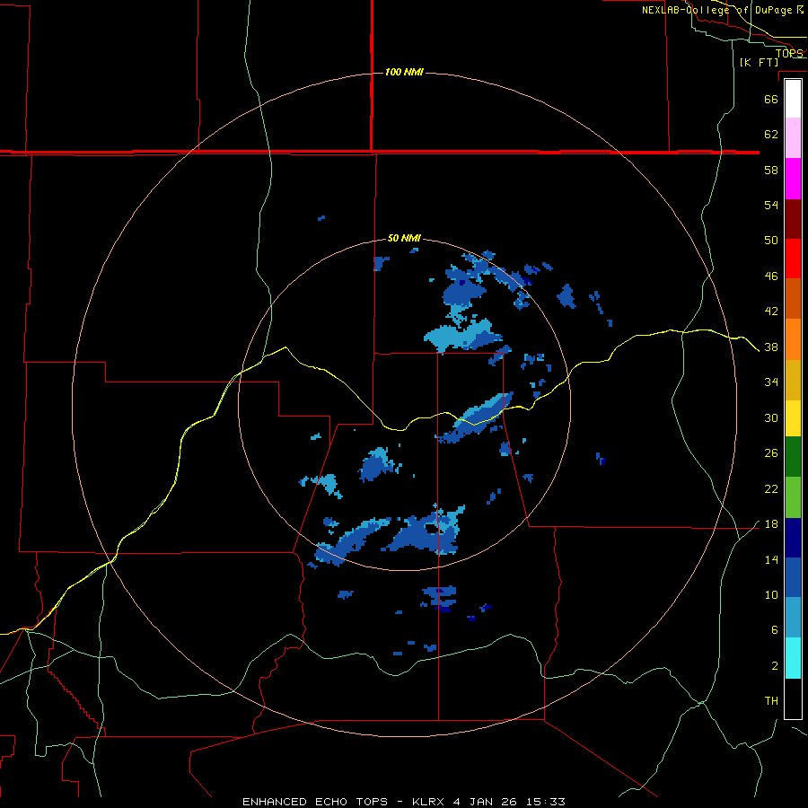Click the legend value '66'
The height and width of the screenshot is (808, 808).
pyautogui.click(x=771, y=99)
